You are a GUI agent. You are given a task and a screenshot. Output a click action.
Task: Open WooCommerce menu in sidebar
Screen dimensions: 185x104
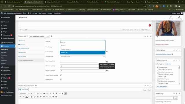coord(8,43)
